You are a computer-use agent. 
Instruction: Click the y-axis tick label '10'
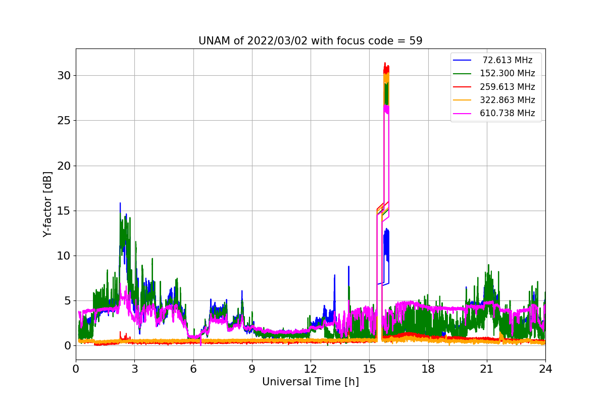click(x=64, y=256)
